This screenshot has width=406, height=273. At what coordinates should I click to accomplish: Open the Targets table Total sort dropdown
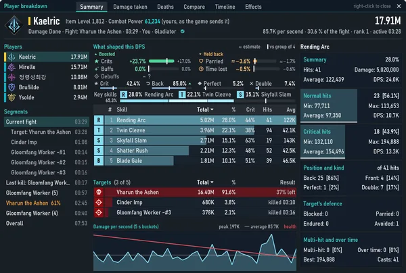[x=205, y=182]
